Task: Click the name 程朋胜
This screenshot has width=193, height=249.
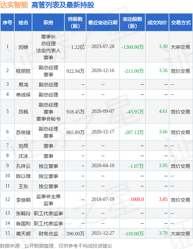Action: click(x=23, y=71)
